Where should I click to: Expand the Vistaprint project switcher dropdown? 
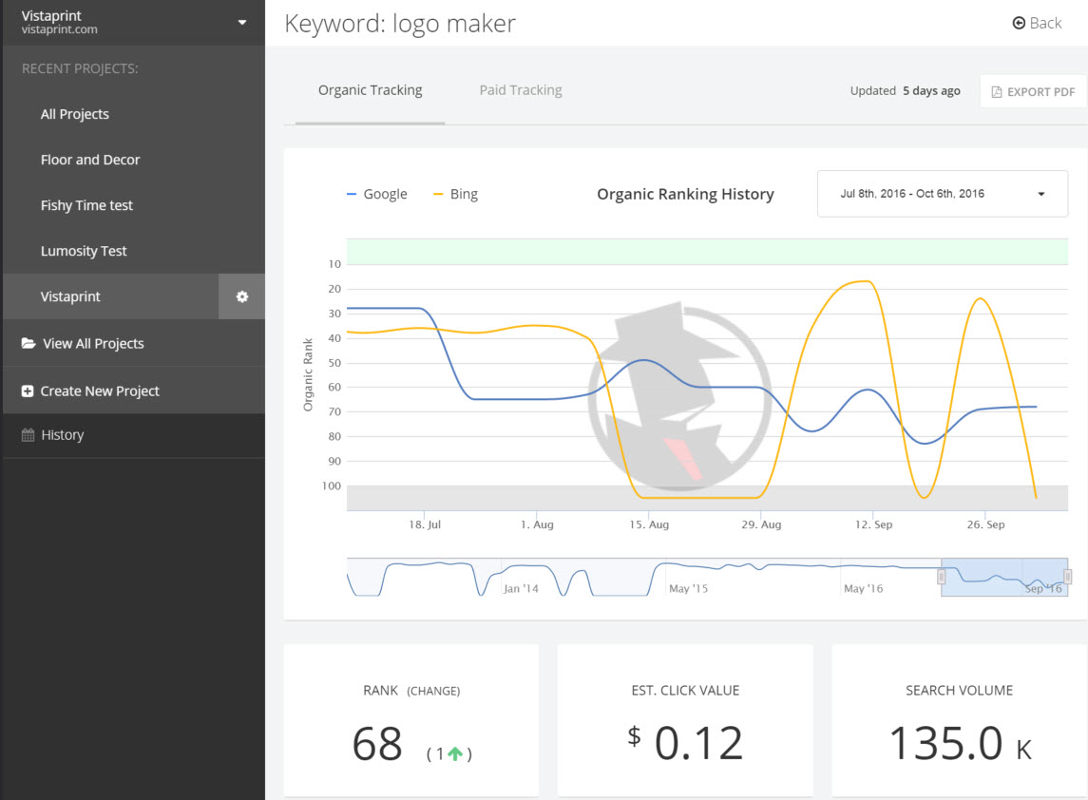(x=242, y=22)
